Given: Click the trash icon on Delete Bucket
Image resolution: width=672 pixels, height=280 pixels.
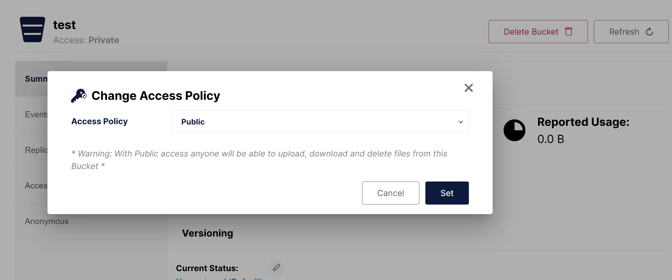Looking at the screenshot, I should pyautogui.click(x=569, y=32).
